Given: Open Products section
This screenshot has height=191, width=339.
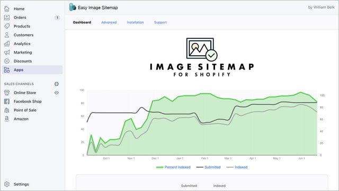Looking at the screenshot, I should (x=22, y=26).
